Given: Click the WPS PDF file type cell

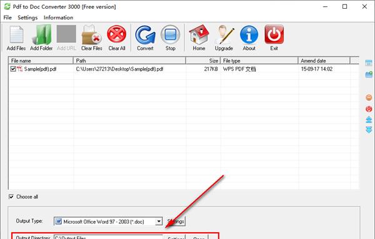Looking at the screenshot, I should pyautogui.click(x=239, y=69).
